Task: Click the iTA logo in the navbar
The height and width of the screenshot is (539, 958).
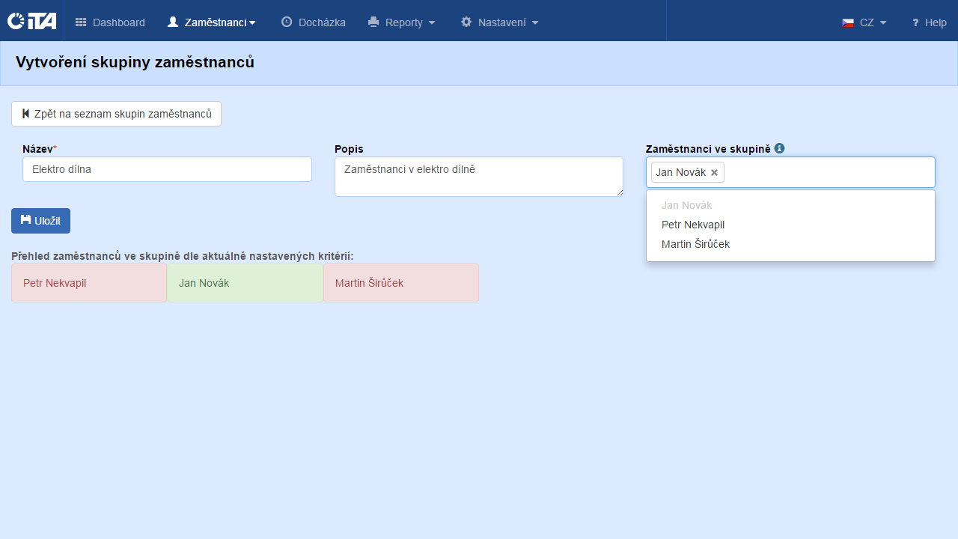Action: coord(31,21)
